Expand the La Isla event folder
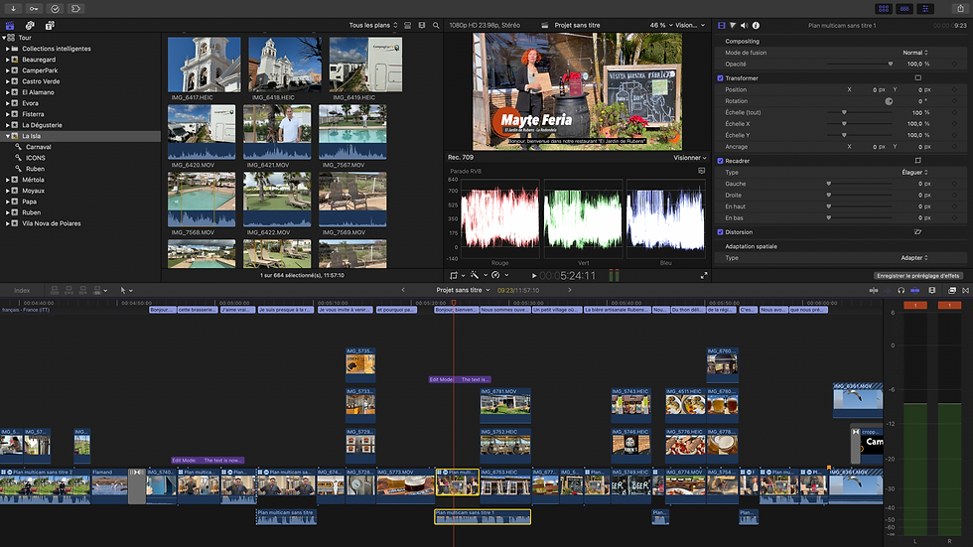The width and height of the screenshot is (973, 547). pyautogui.click(x=8, y=136)
